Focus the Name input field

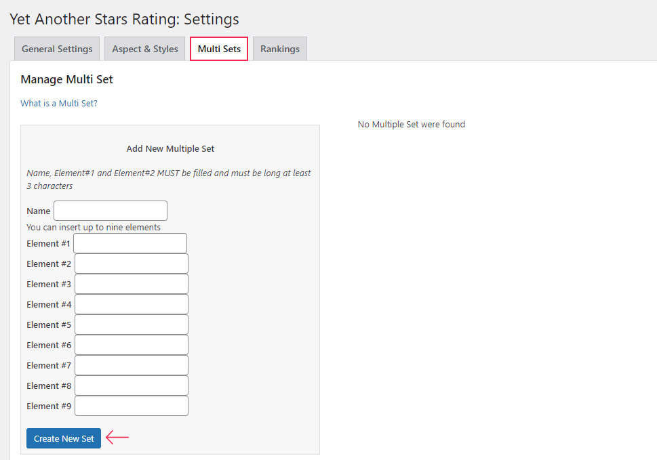[111, 211]
